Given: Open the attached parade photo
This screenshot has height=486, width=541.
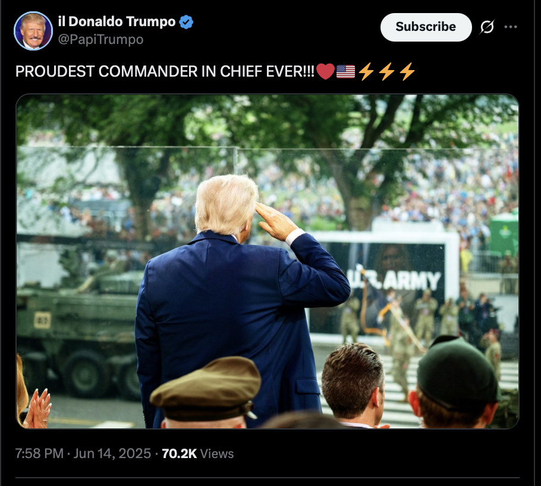Looking at the screenshot, I should [x=268, y=261].
